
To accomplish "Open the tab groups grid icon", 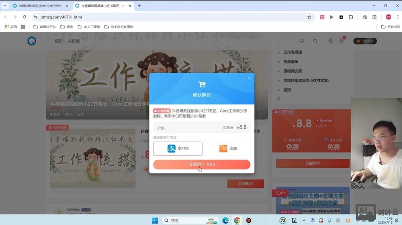I will pos(23,27).
